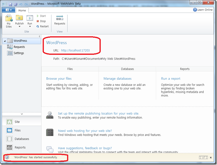This screenshot has width=217, height=165.
Task: Select the Home ribbon tab
Action: [x=22, y=10]
